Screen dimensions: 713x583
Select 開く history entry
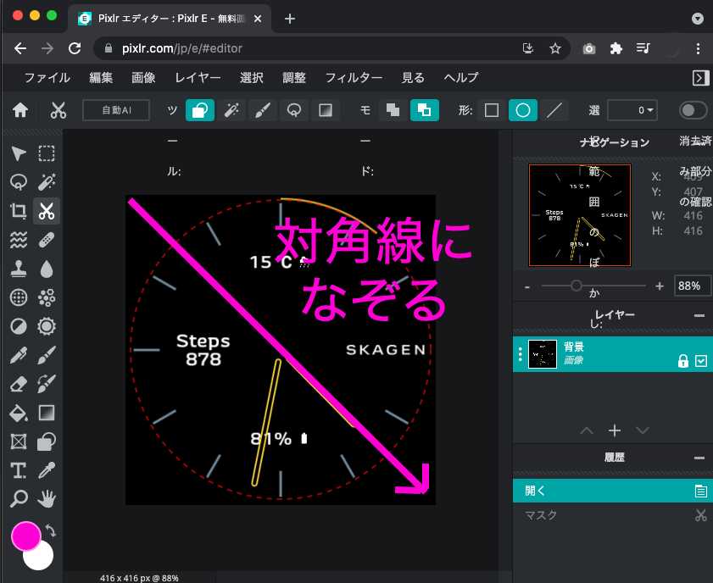tap(612, 491)
